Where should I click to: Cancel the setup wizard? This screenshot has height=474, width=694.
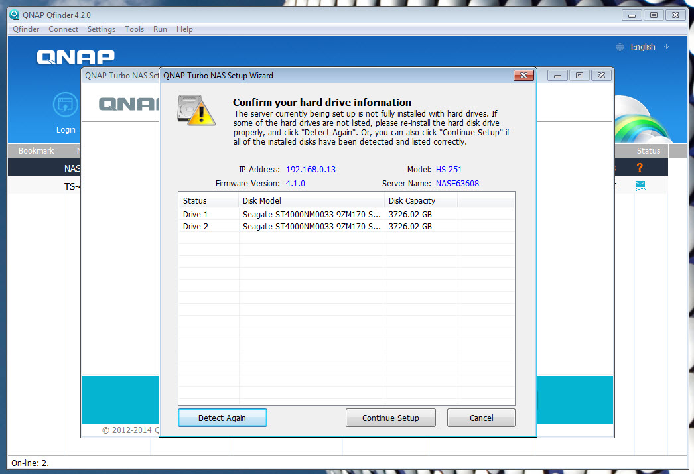(481, 418)
